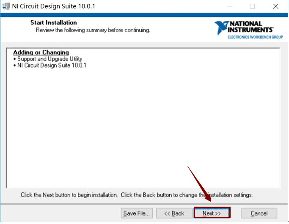The height and width of the screenshot is (224, 289).
Task: Go back using the << Back button
Action: point(174,213)
